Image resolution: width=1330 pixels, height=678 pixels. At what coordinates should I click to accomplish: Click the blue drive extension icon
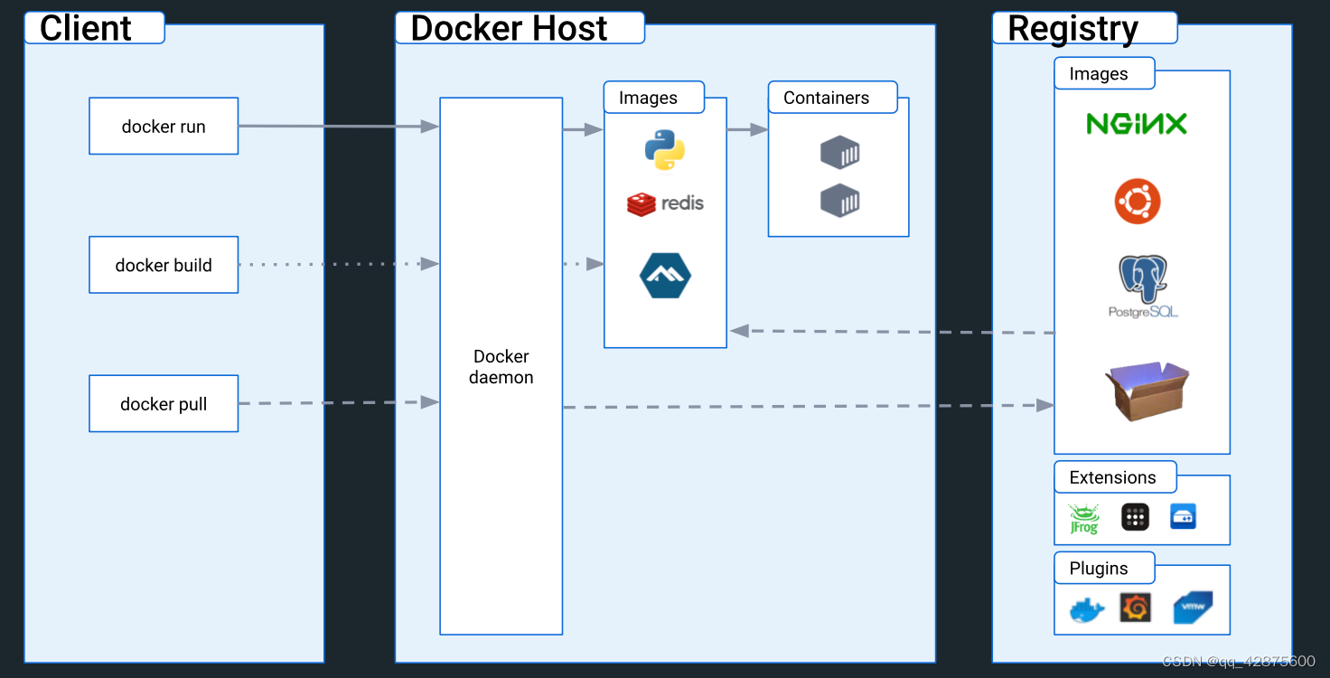coord(1183,516)
